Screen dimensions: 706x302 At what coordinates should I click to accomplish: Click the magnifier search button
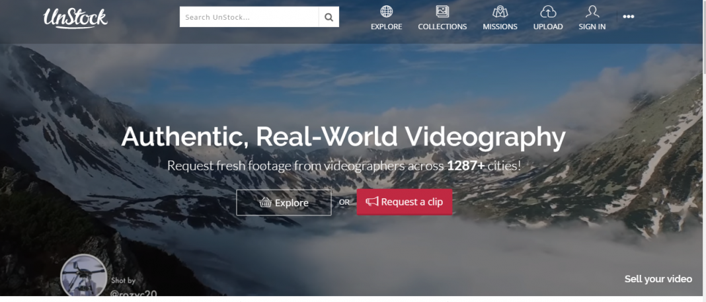coord(329,17)
